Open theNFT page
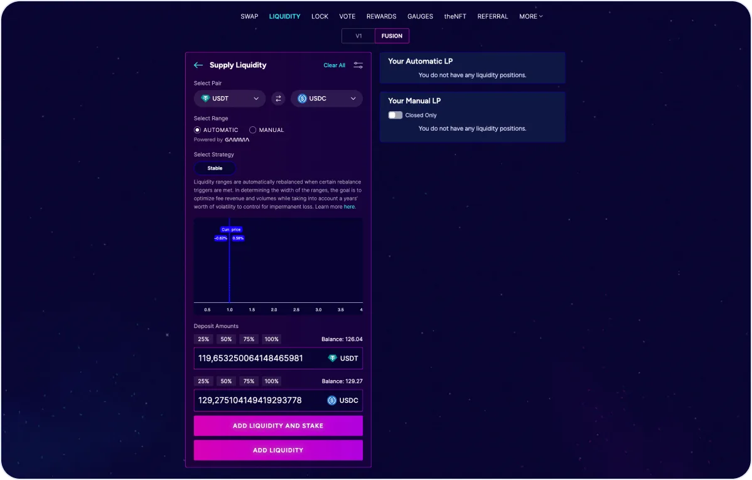Image resolution: width=752 pixels, height=480 pixels. click(455, 16)
